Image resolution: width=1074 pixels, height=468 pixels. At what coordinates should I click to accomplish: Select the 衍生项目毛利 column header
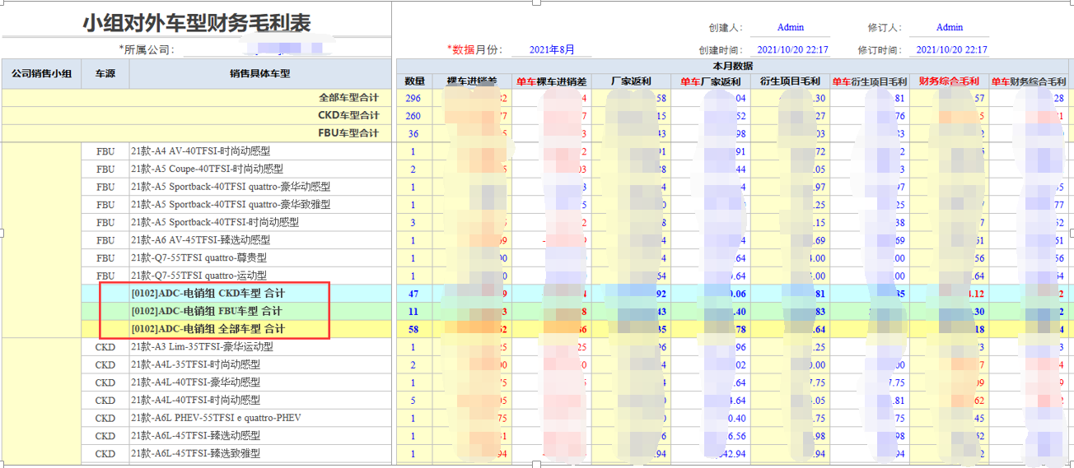[790, 81]
